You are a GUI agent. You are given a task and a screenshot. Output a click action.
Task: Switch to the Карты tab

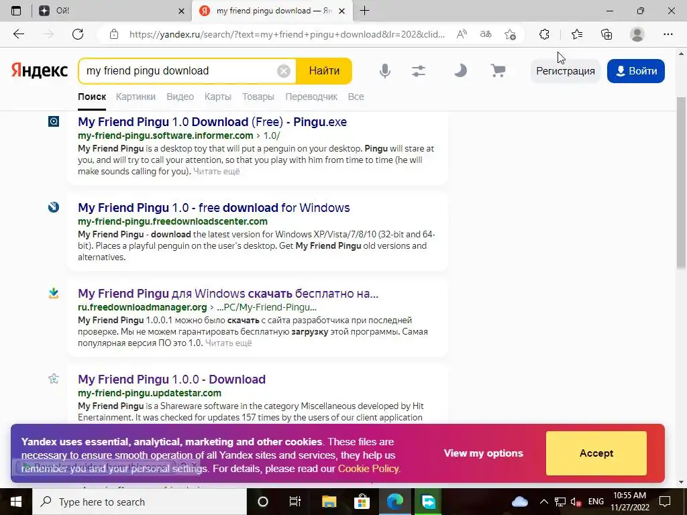pos(218,97)
